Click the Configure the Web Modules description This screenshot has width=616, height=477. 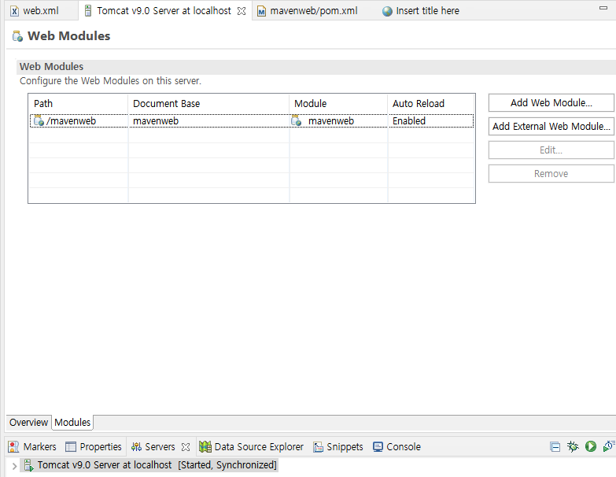coord(110,81)
